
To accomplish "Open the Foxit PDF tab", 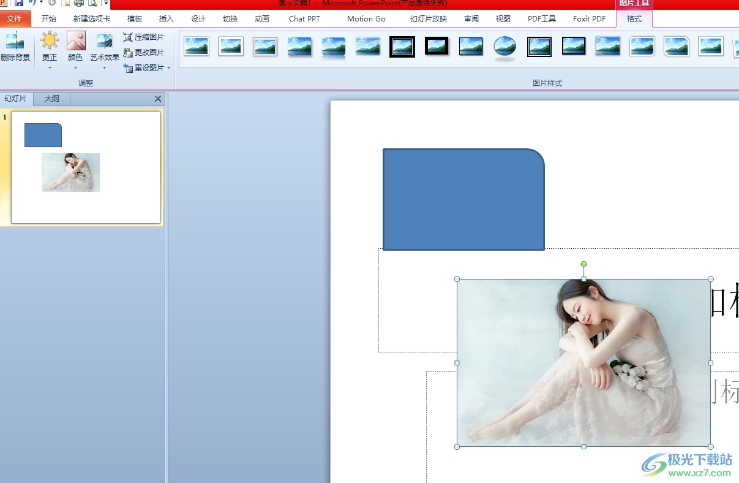I will 590,19.
